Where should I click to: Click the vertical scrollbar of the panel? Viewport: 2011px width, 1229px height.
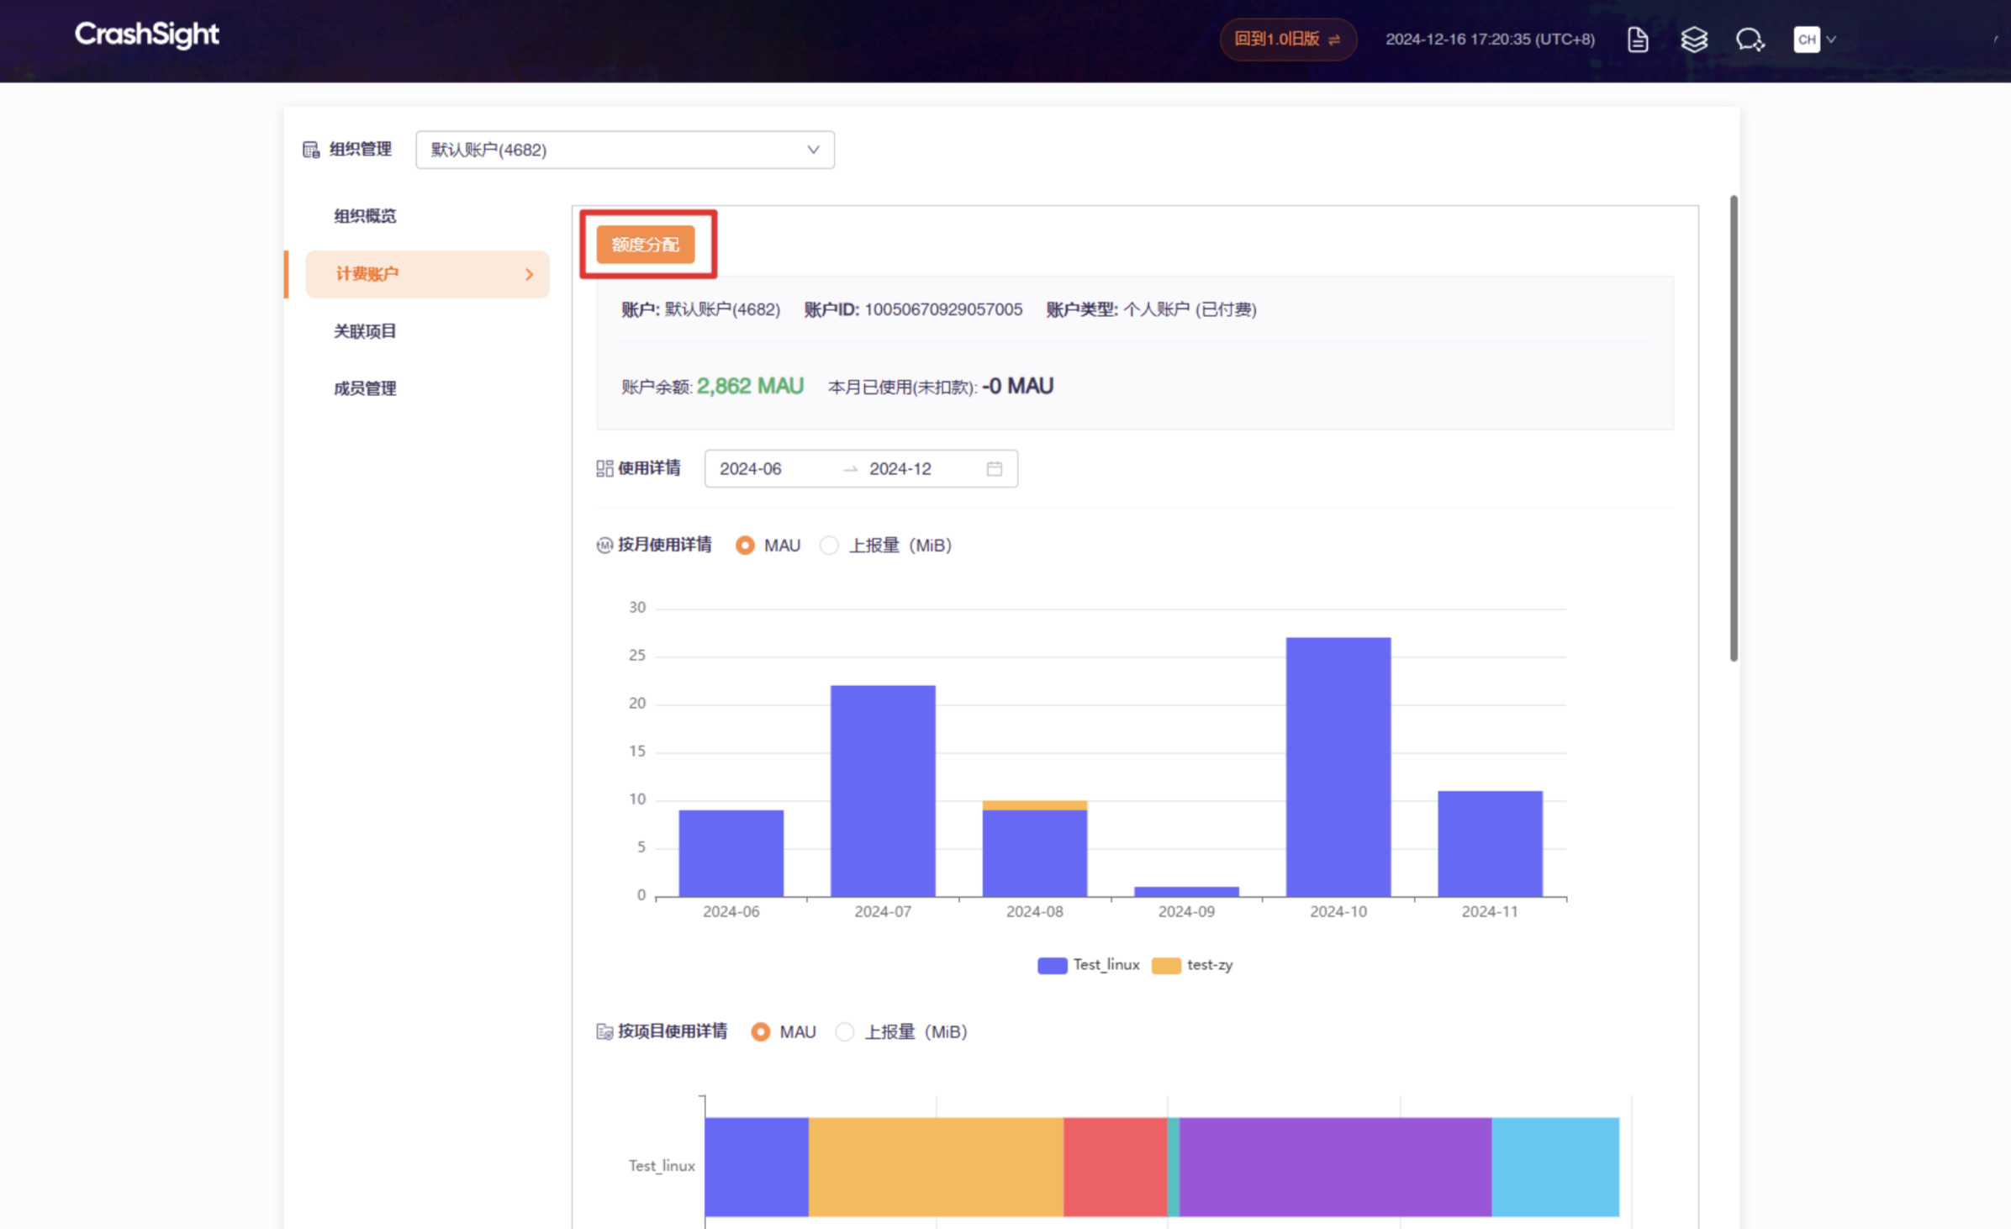pyautogui.click(x=1733, y=429)
